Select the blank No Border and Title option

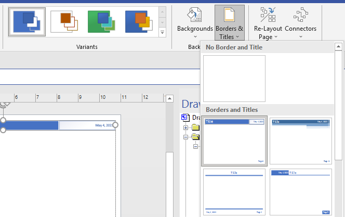point(234,79)
